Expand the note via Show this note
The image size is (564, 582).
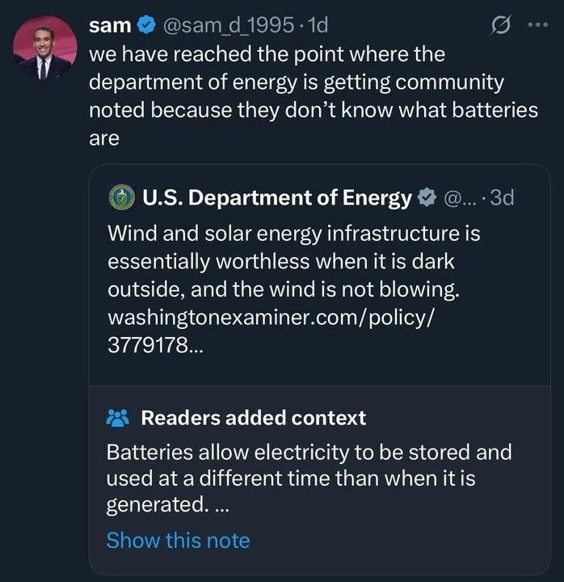pos(178,540)
